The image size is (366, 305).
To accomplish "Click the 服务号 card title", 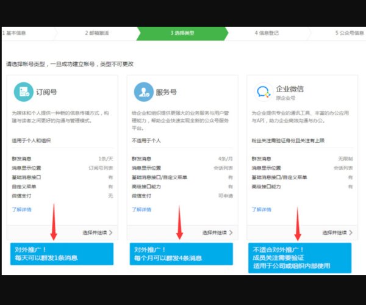I will click(166, 92).
